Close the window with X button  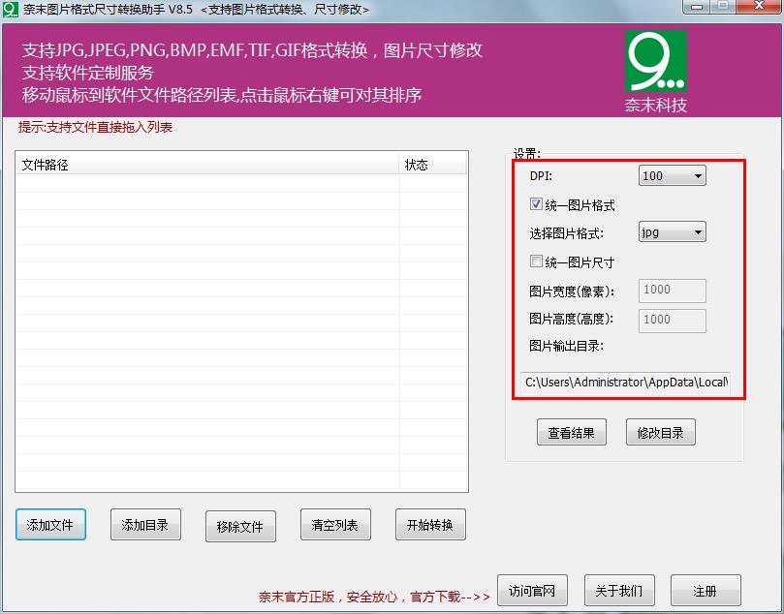click(759, 6)
